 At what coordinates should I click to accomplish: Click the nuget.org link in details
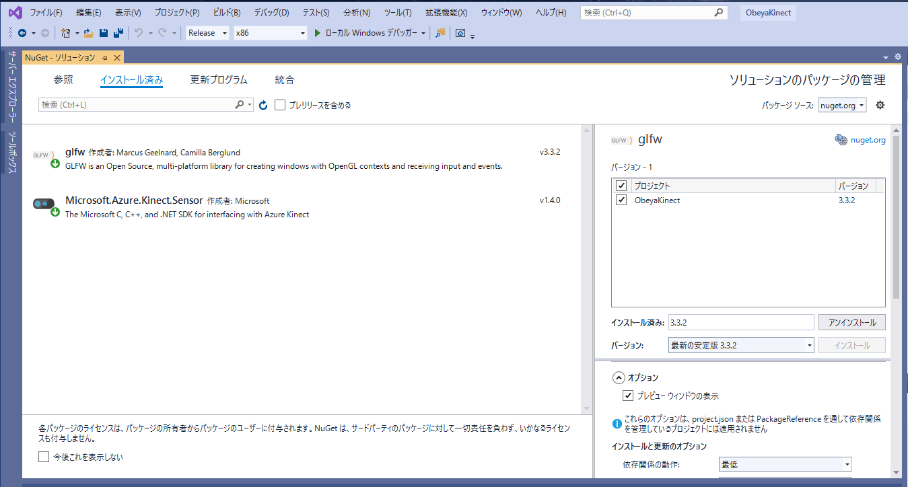click(x=868, y=140)
